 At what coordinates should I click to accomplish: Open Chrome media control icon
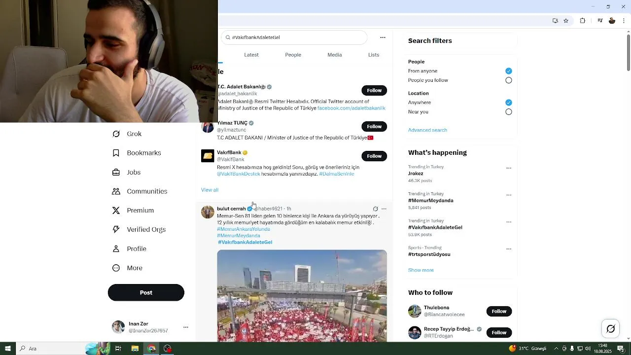(600, 21)
